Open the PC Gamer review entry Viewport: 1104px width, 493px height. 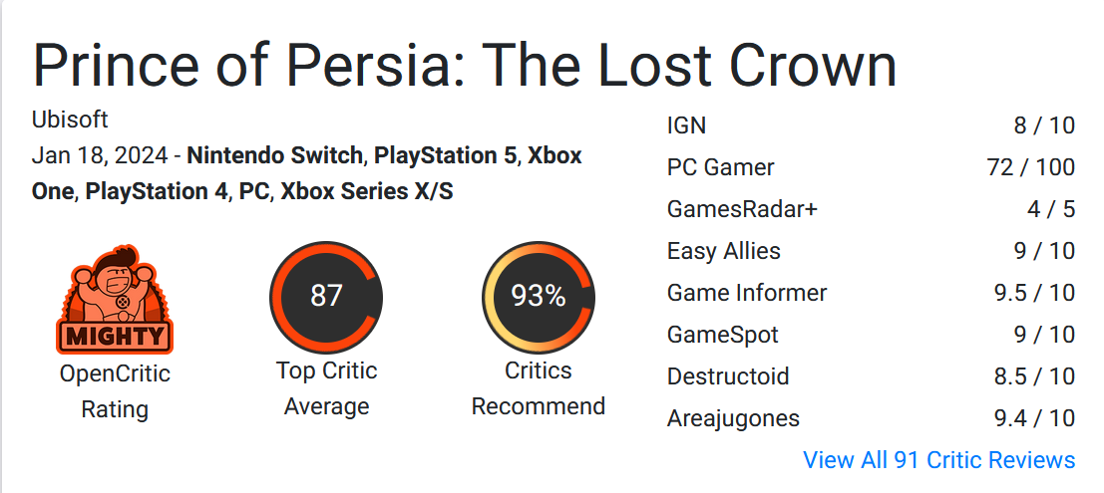point(871,167)
